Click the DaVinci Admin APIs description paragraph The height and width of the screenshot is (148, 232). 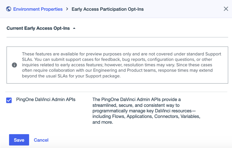(x=146, y=111)
